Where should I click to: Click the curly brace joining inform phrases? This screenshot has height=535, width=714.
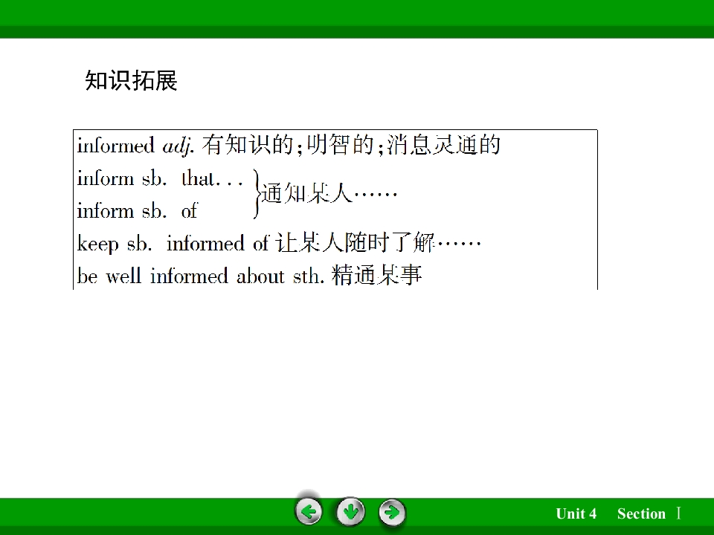pyautogui.click(x=257, y=194)
